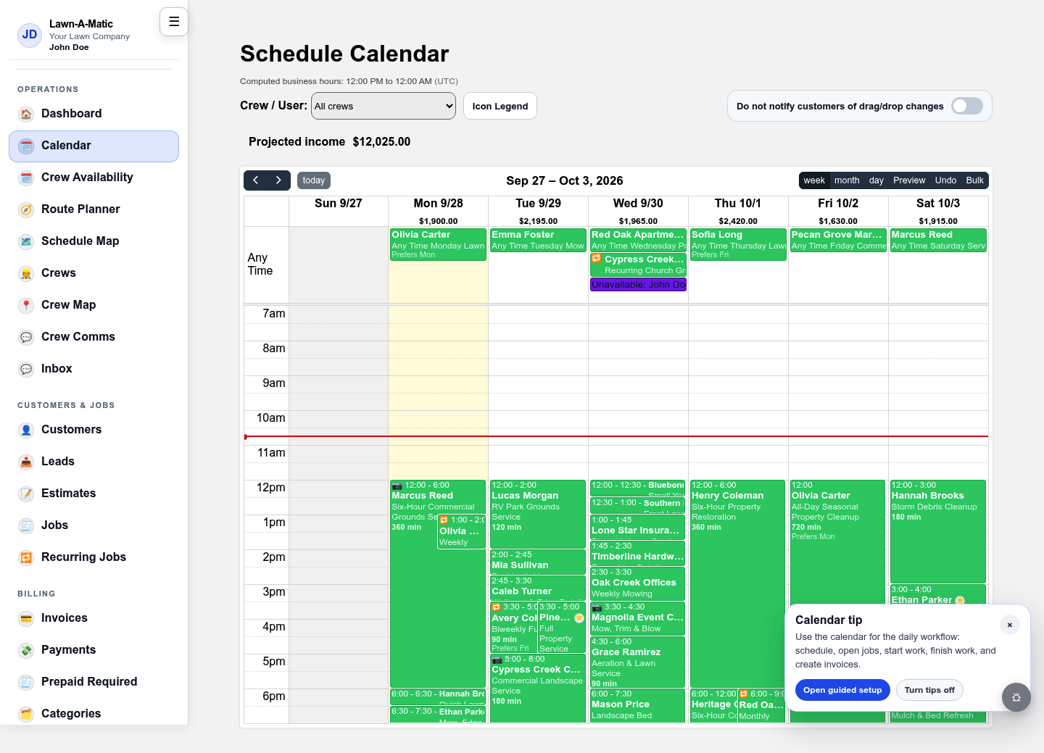
Task: Open the Crew / User dropdown
Action: point(384,106)
